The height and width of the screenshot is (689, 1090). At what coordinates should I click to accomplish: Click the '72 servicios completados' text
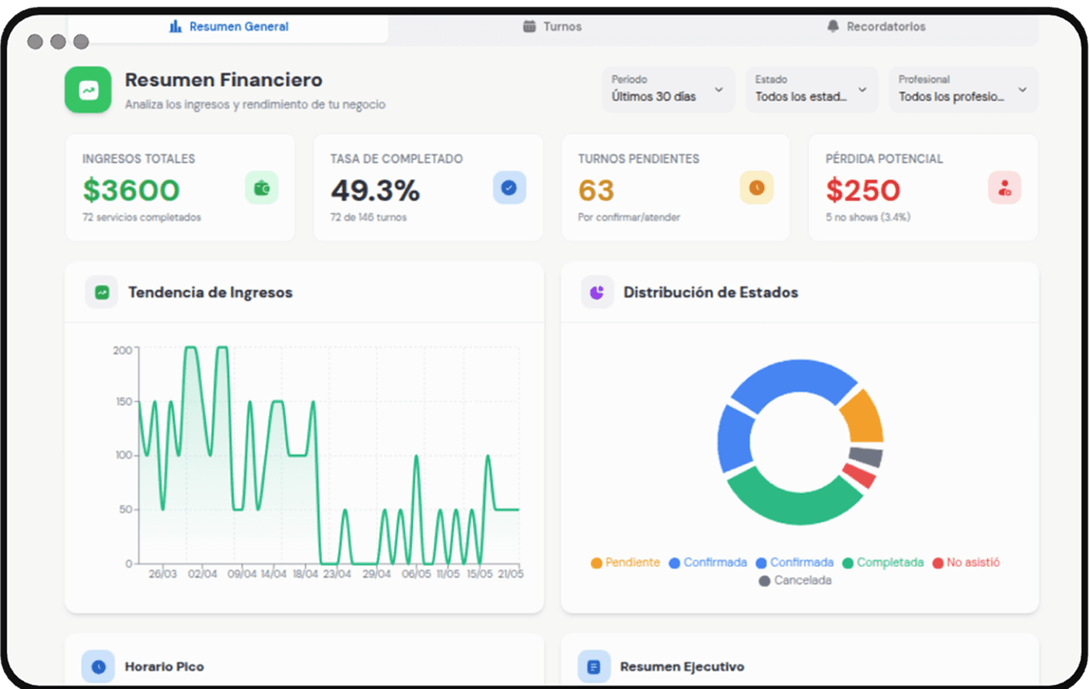point(141,217)
